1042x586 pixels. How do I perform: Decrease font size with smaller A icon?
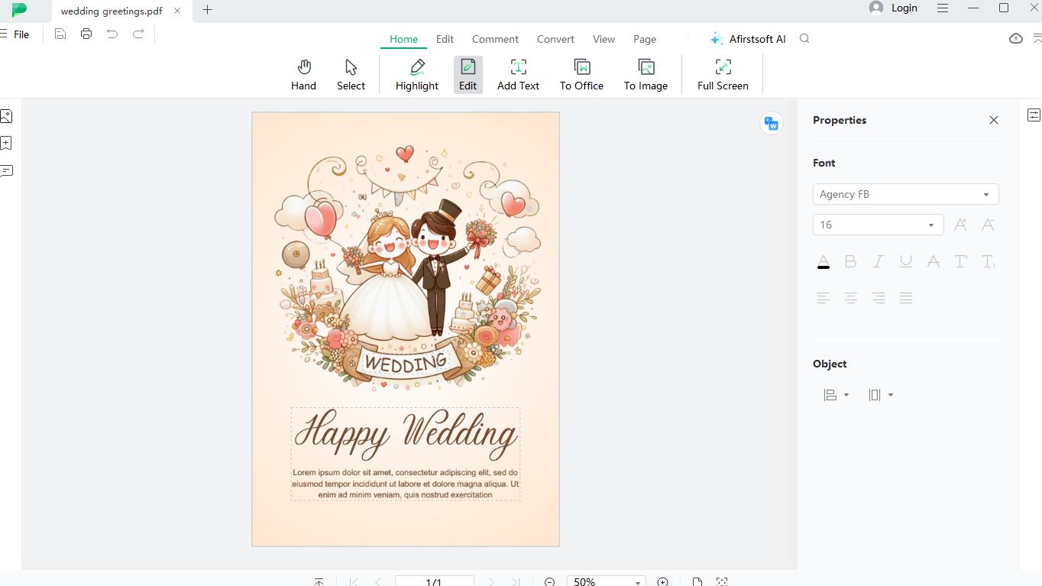point(988,225)
